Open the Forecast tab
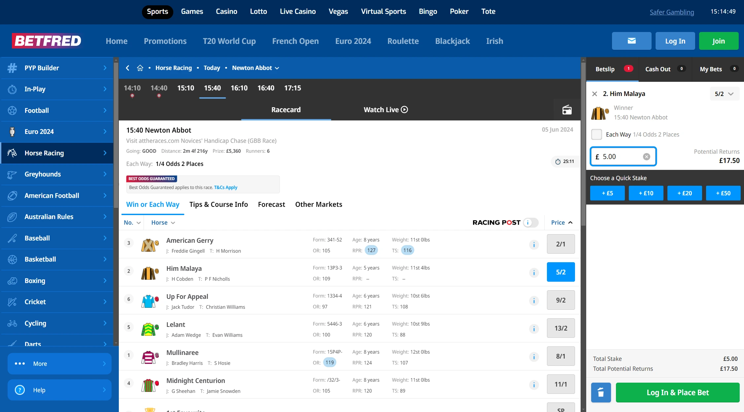 coord(271,205)
